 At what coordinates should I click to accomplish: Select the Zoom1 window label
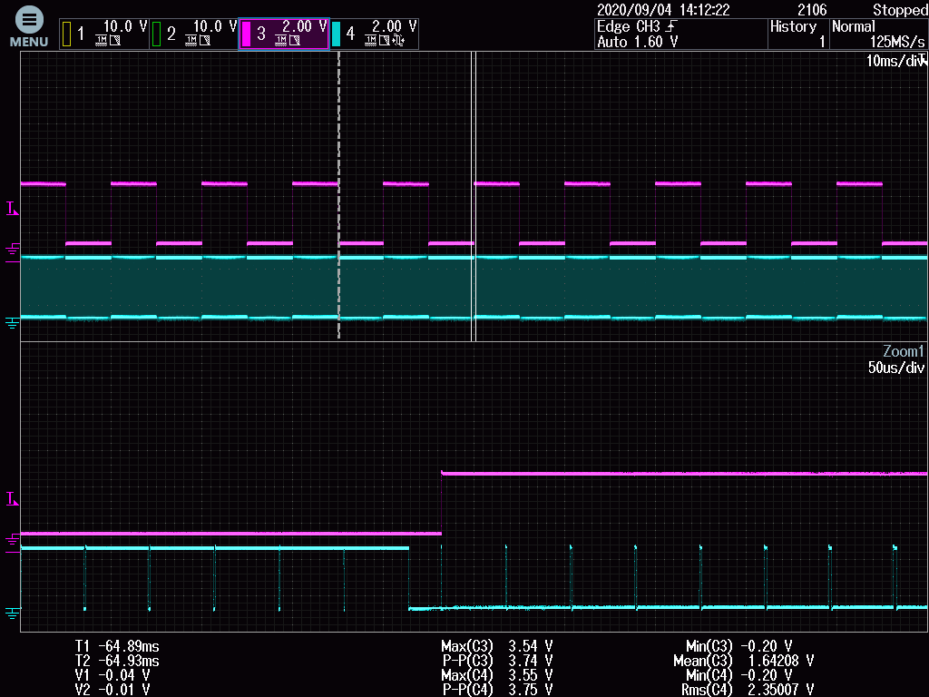903,351
